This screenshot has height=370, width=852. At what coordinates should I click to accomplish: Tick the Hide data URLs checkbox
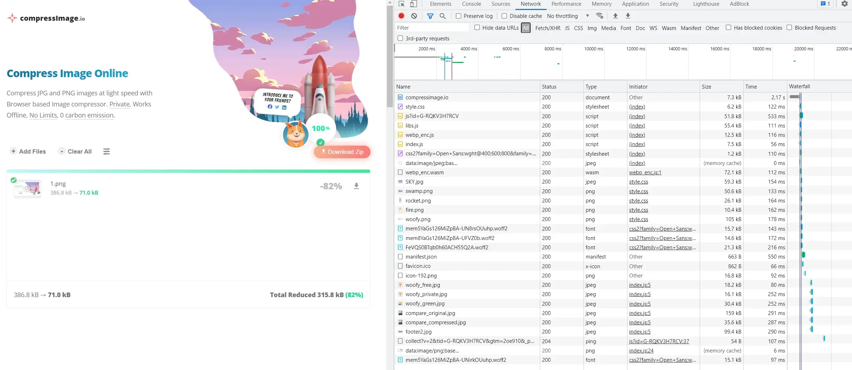pyautogui.click(x=477, y=27)
